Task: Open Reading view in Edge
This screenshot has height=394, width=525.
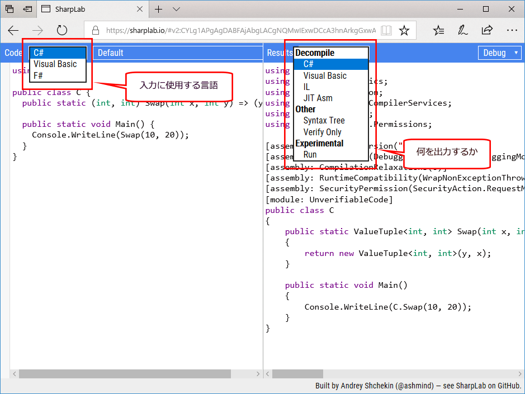Action: click(x=386, y=30)
